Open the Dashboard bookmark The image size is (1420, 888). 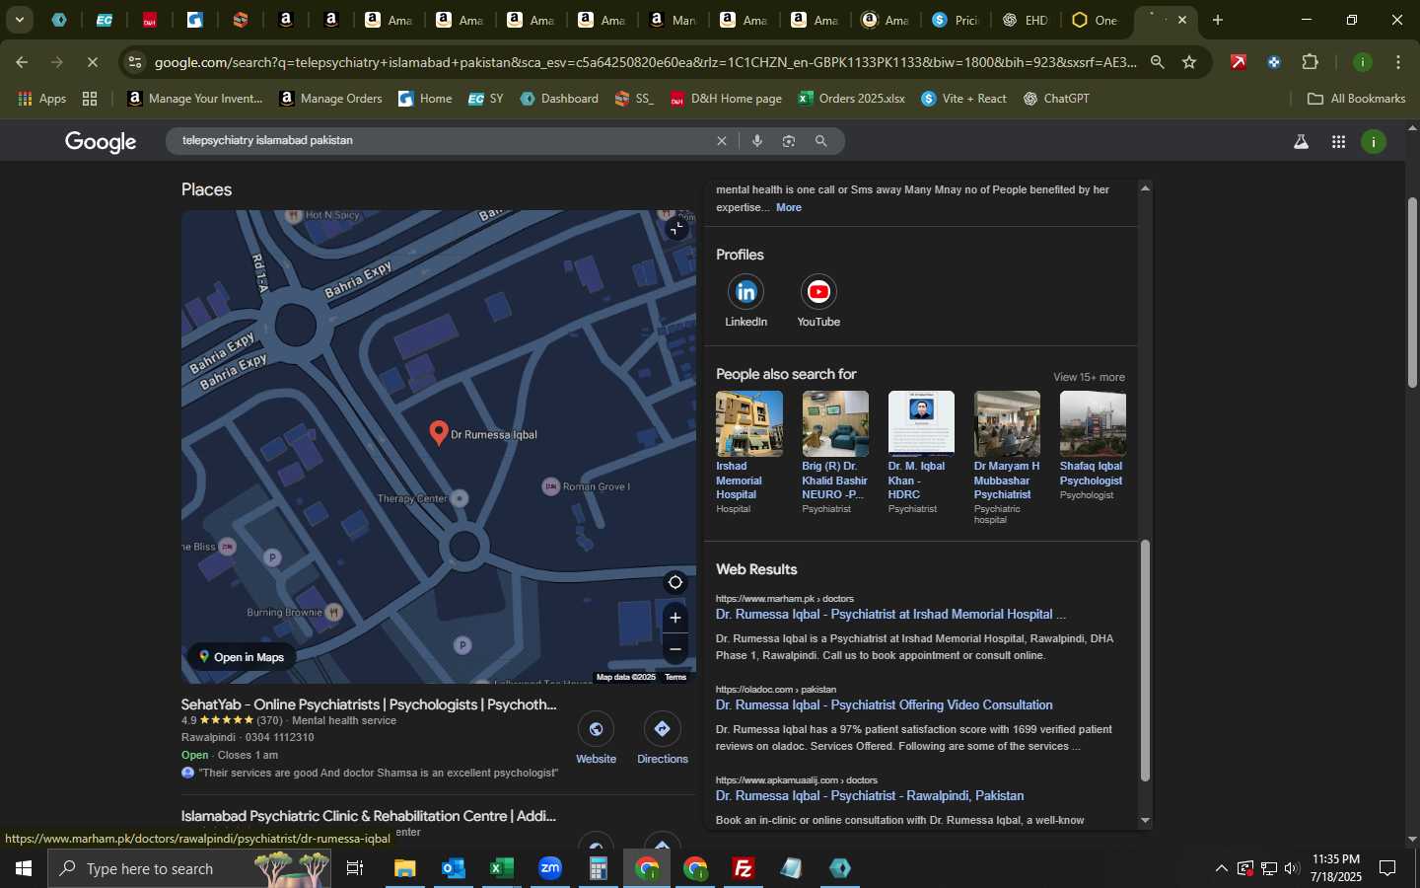click(559, 99)
